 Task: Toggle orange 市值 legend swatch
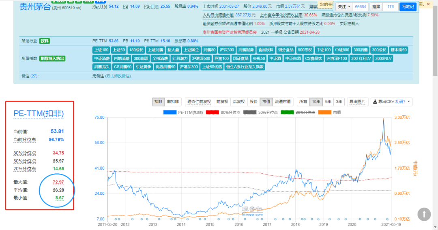click(x=324, y=112)
